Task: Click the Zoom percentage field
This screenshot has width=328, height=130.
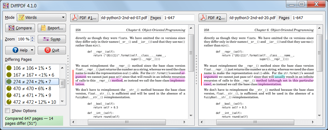Action: [24, 39]
